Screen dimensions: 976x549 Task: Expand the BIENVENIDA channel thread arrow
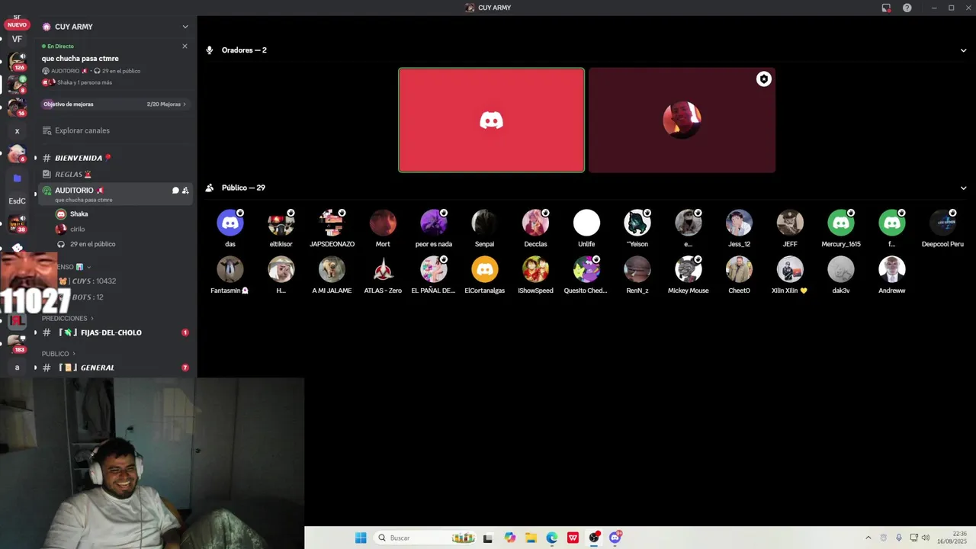click(x=35, y=158)
